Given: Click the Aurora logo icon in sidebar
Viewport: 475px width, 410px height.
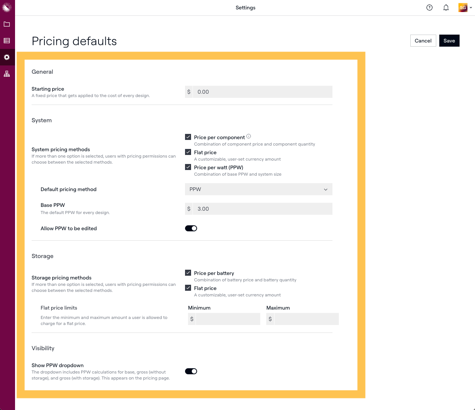Looking at the screenshot, I should pos(7,7).
